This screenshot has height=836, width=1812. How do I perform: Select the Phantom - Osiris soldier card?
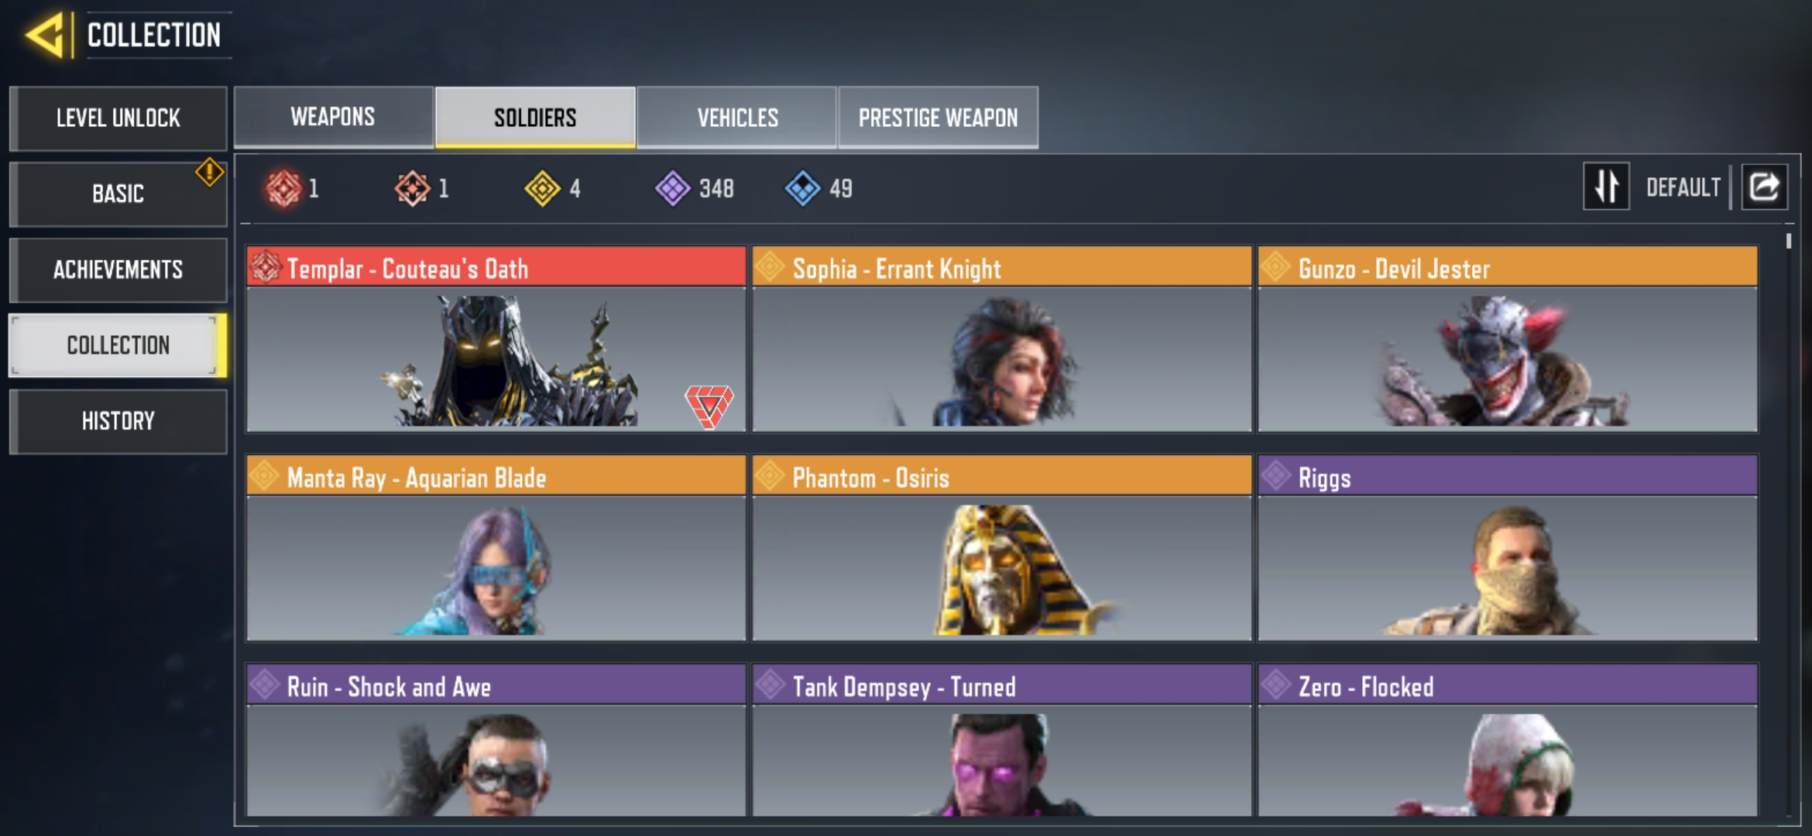[x=1001, y=548]
